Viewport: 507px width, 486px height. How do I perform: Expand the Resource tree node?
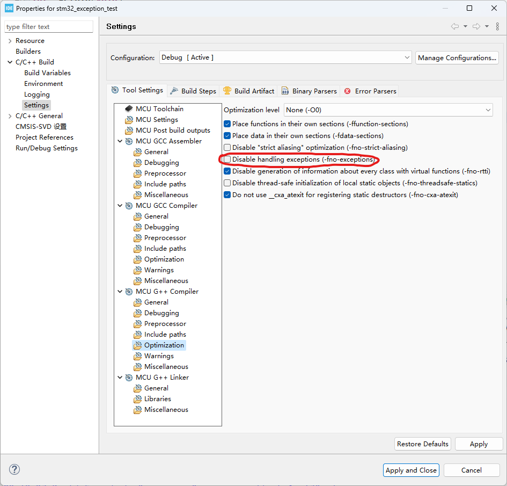click(x=10, y=41)
